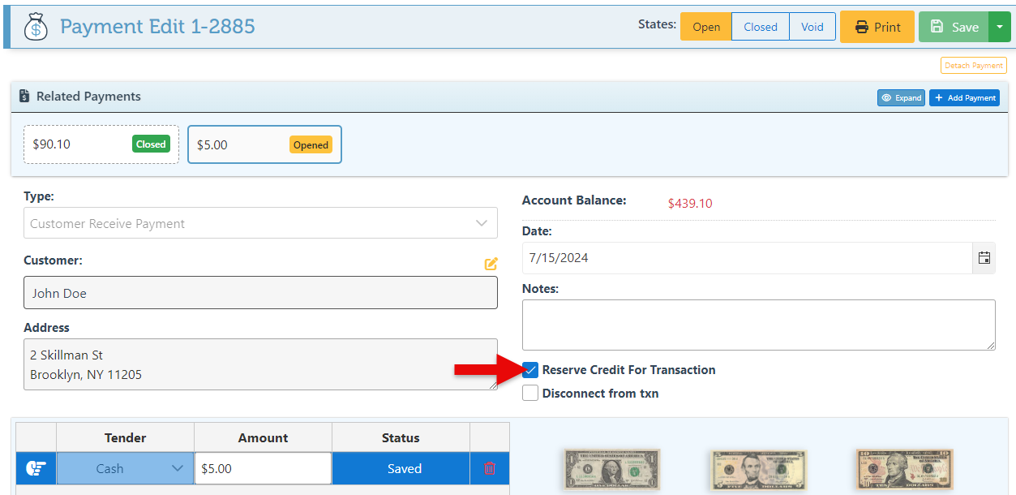Viewport: 1016px width, 495px height.
Task: Click the five dollar bill image
Action: click(758, 470)
